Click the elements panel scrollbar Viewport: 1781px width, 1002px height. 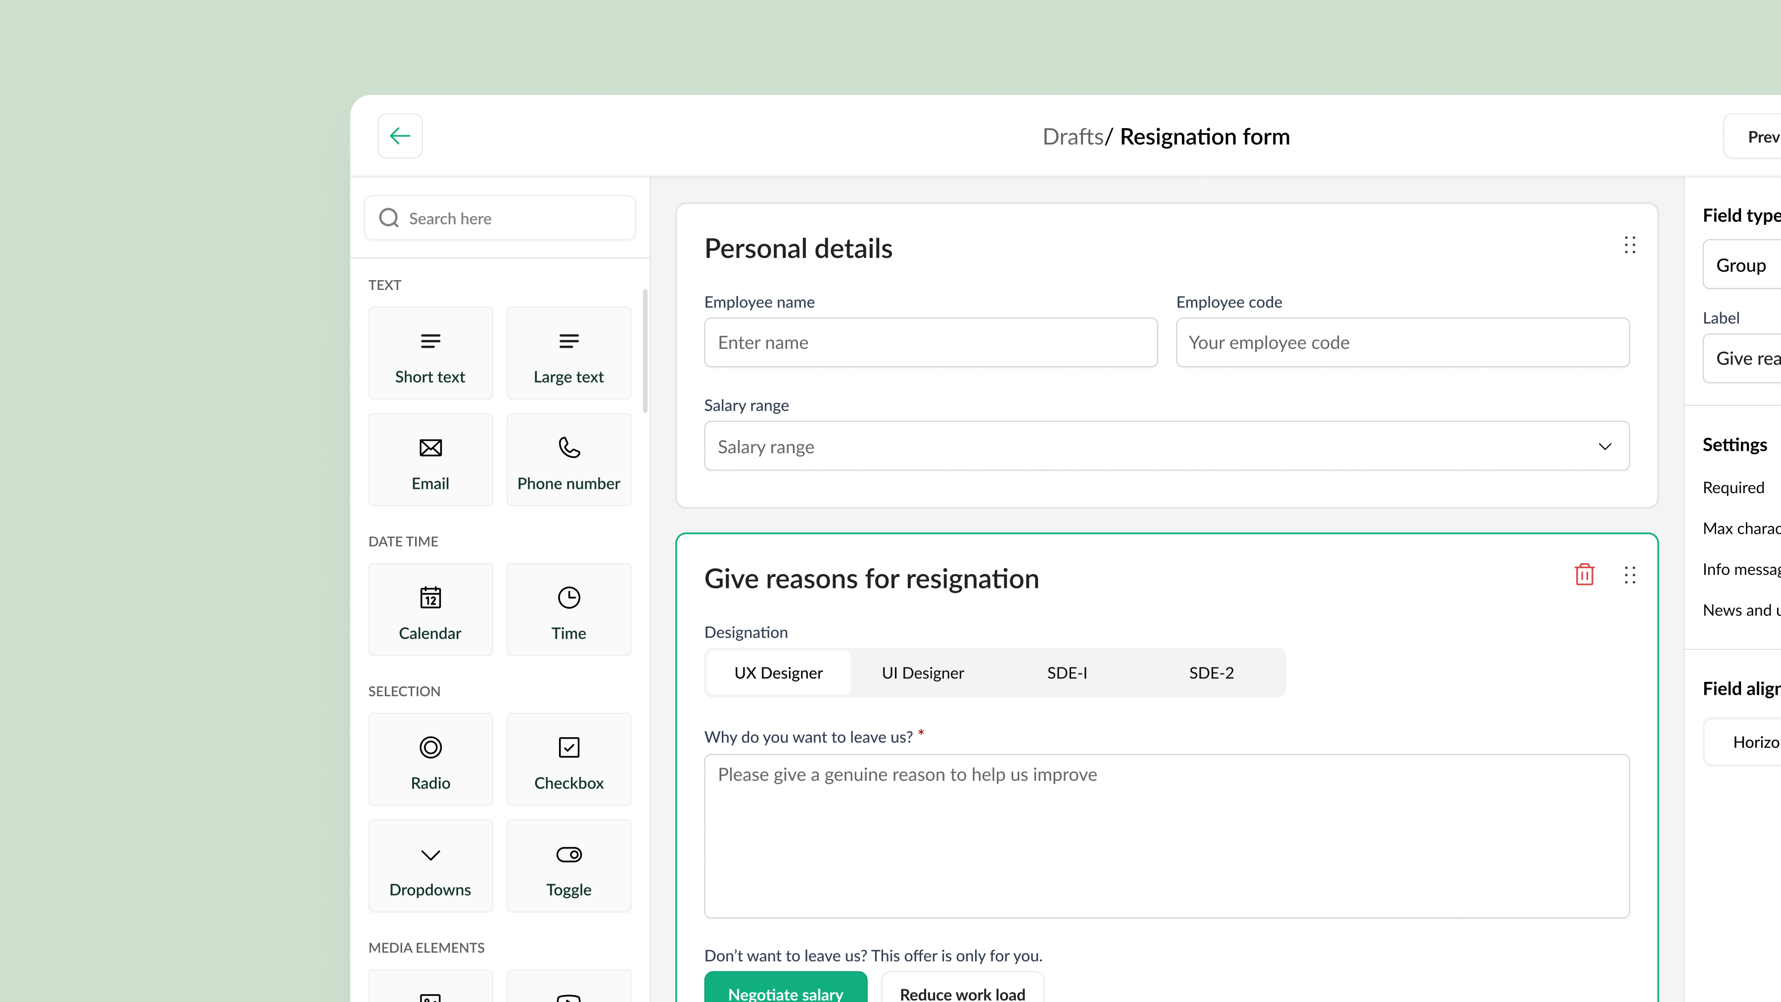645,351
